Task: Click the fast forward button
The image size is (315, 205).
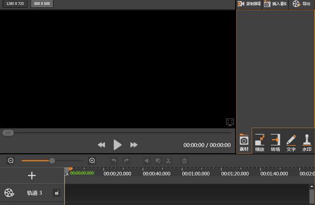Action: tap(134, 145)
